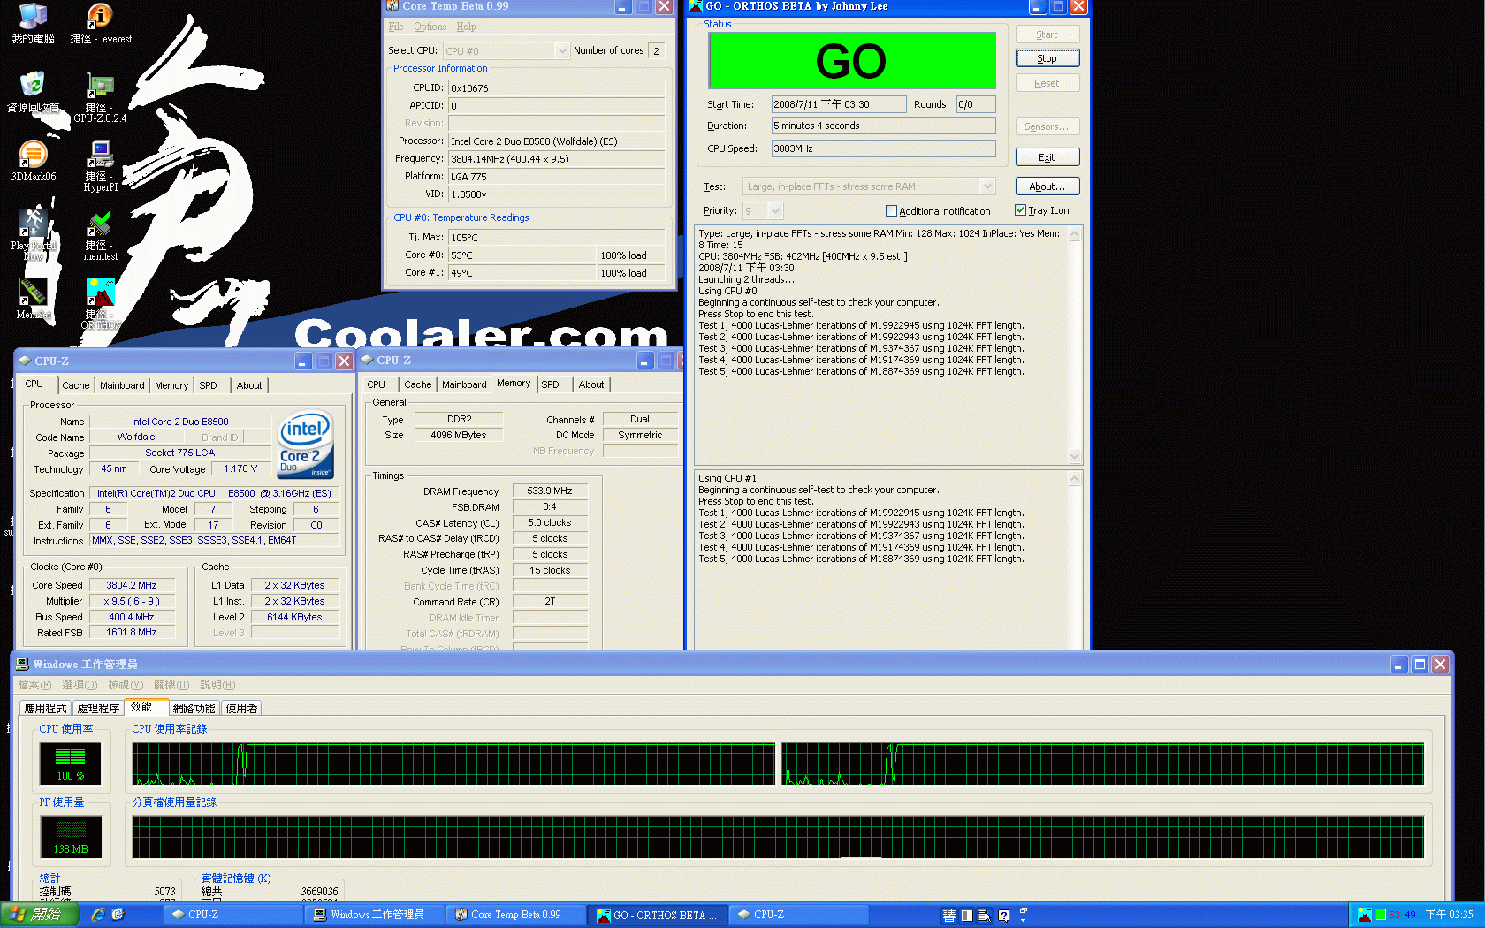Click the PF usage meter showing 138 MB
The height and width of the screenshot is (928, 1485).
tap(70, 836)
